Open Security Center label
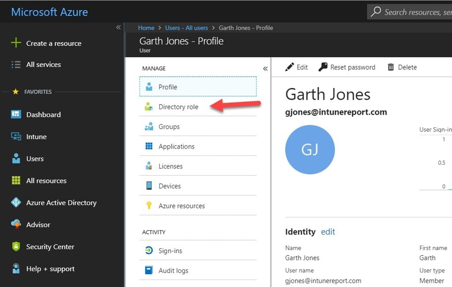This screenshot has width=452, height=287. pos(50,247)
